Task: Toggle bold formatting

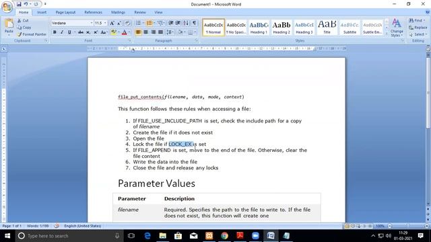Action: [55, 32]
